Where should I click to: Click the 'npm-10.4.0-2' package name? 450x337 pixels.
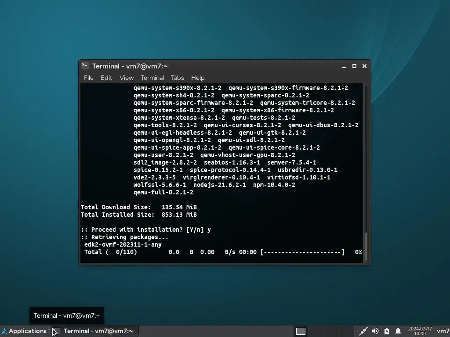(x=274, y=185)
